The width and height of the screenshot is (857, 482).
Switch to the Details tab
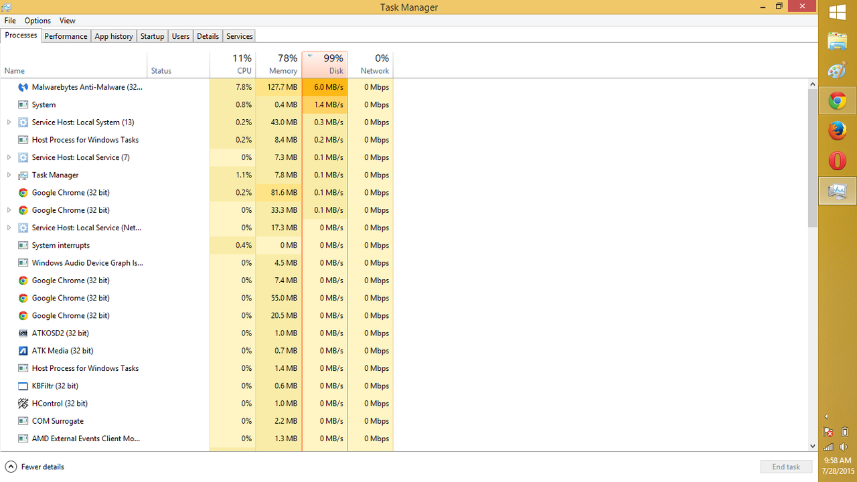pos(208,36)
